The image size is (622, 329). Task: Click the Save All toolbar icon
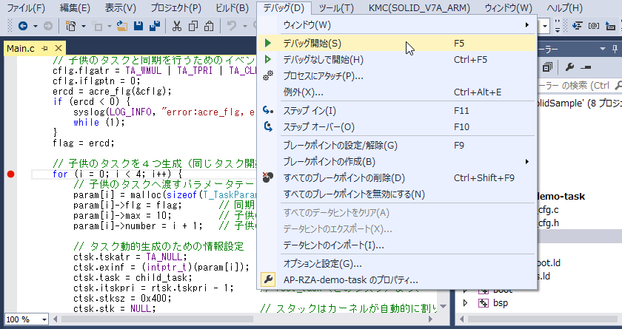coord(155,26)
